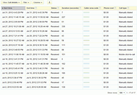Click duration value 151
This screenshot has width=137, height=95.
pyautogui.click(x=63, y=54)
